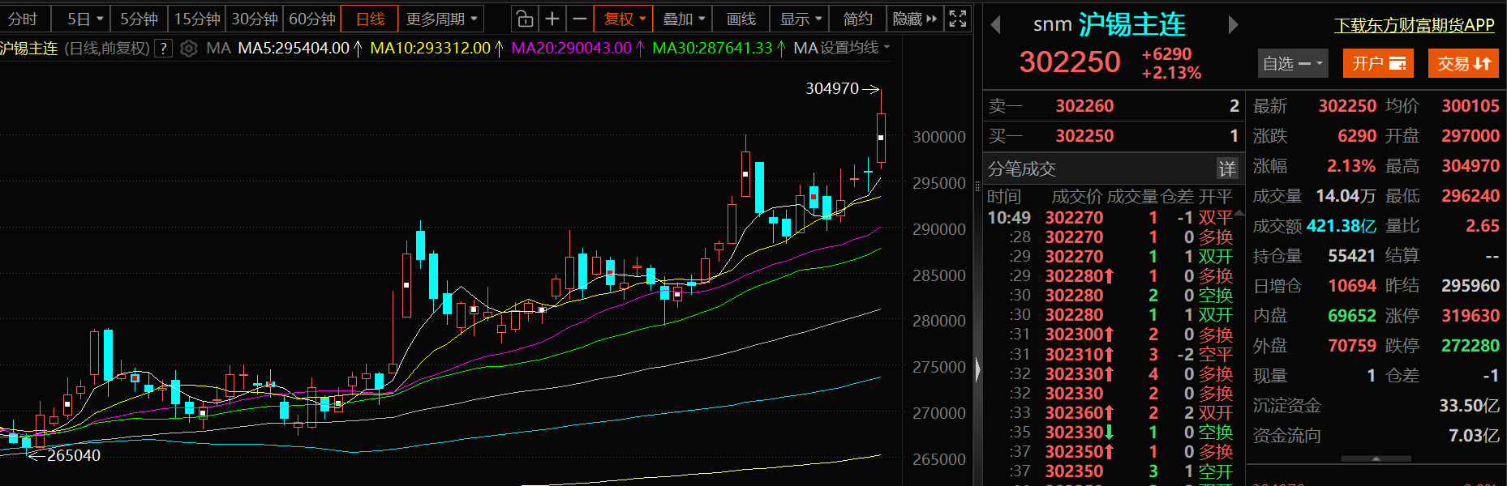Open 下载东方财富期货APP link

click(x=1414, y=26)
